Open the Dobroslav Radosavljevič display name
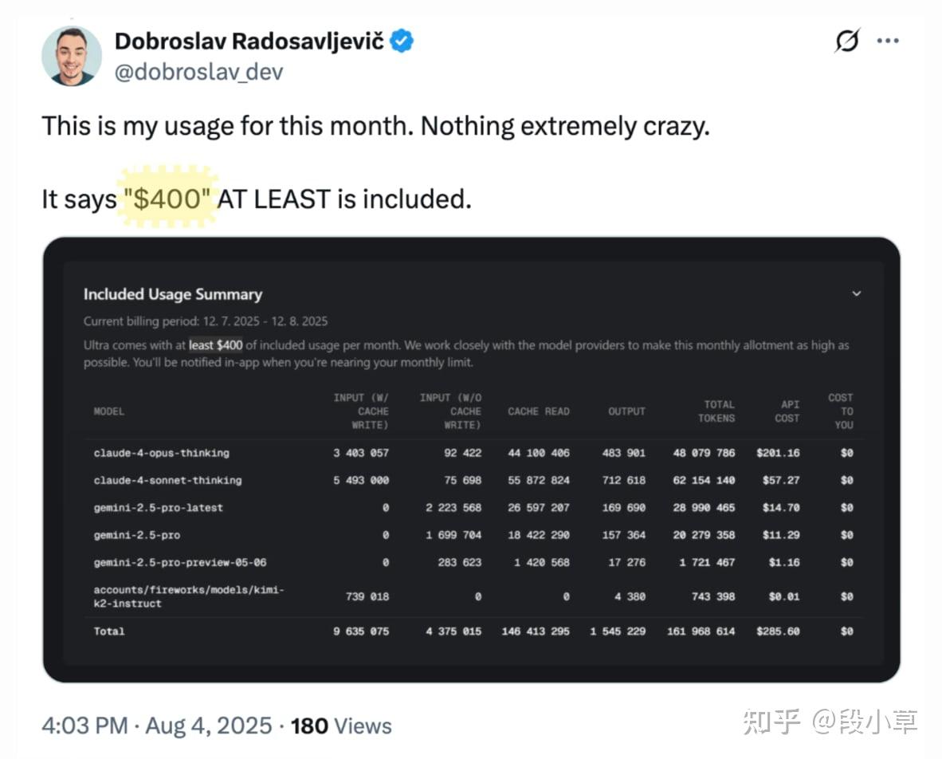This screenshot has width=942, height=759. coord(249,41)
